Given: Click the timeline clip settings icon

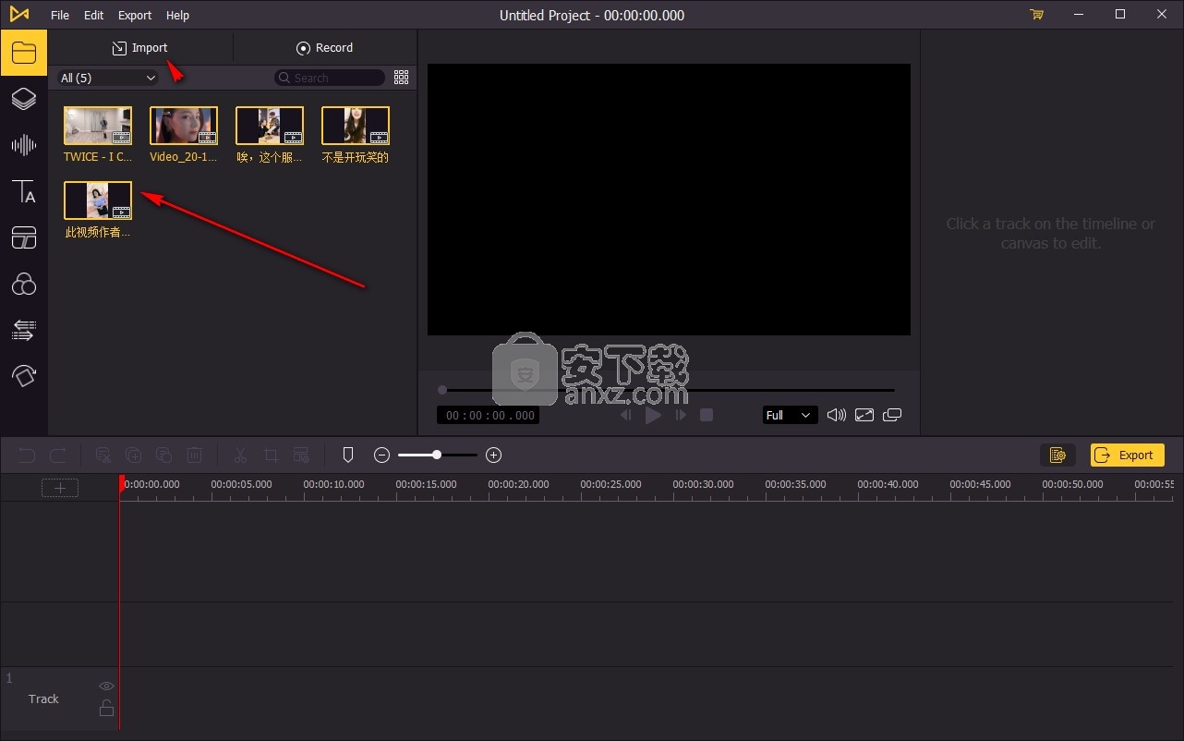Looking at the screenshot, I should [x=301, y=455].
